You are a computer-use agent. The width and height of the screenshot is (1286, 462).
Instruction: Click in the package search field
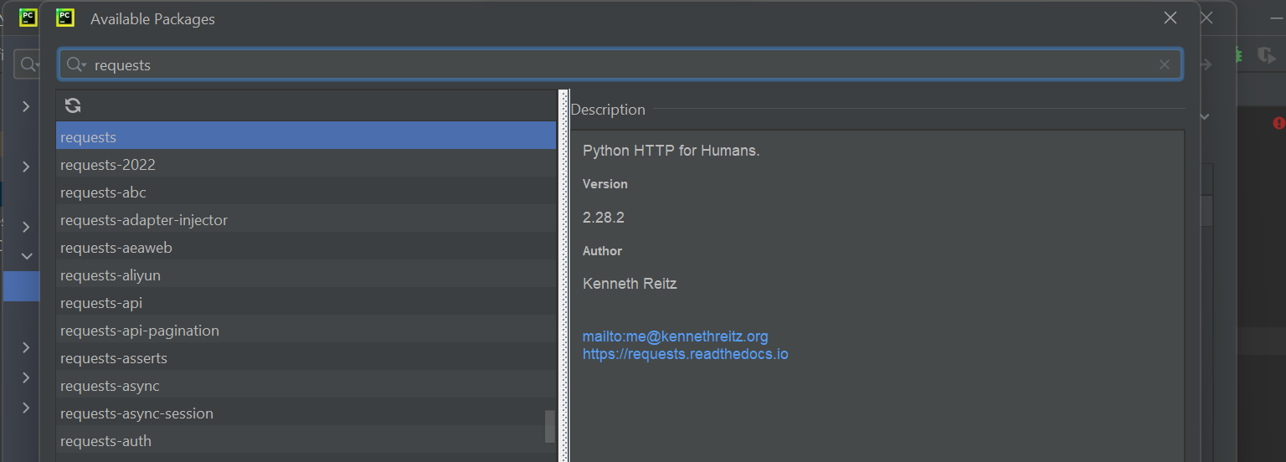(620, 64)
